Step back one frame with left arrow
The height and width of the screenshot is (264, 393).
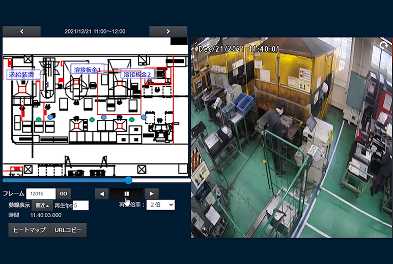(102, 193)
